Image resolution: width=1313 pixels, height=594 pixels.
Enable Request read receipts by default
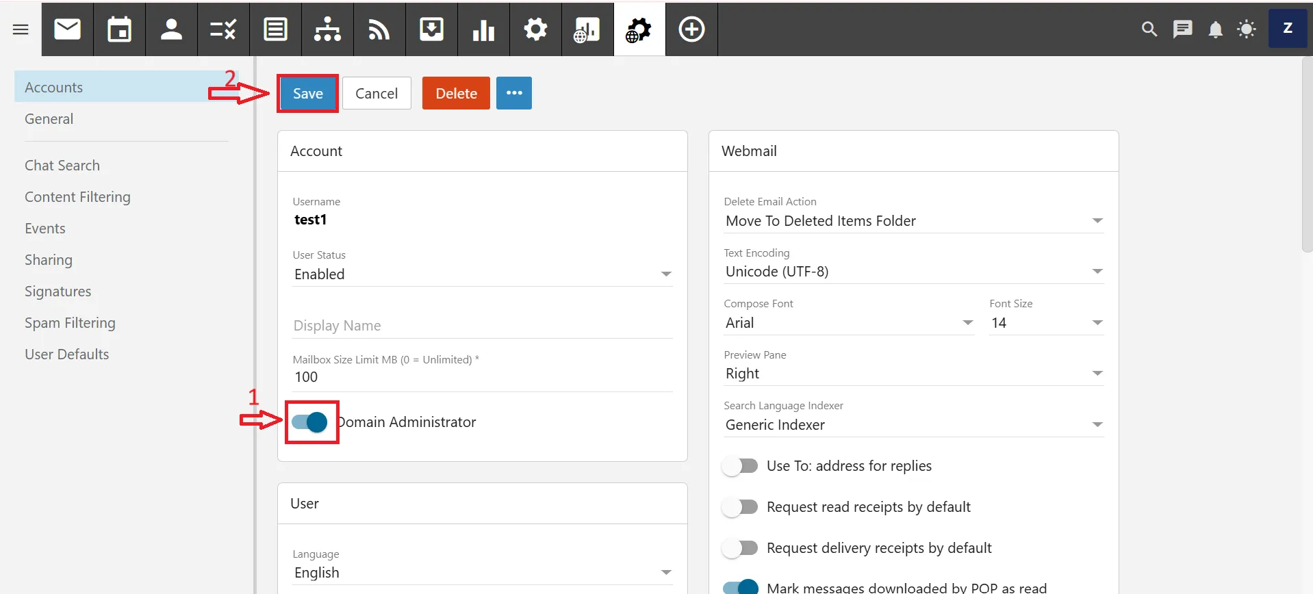tap(740, 507)
